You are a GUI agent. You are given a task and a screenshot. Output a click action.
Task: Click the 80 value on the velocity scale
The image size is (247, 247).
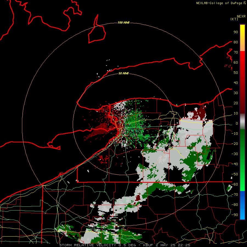point(236,42)
